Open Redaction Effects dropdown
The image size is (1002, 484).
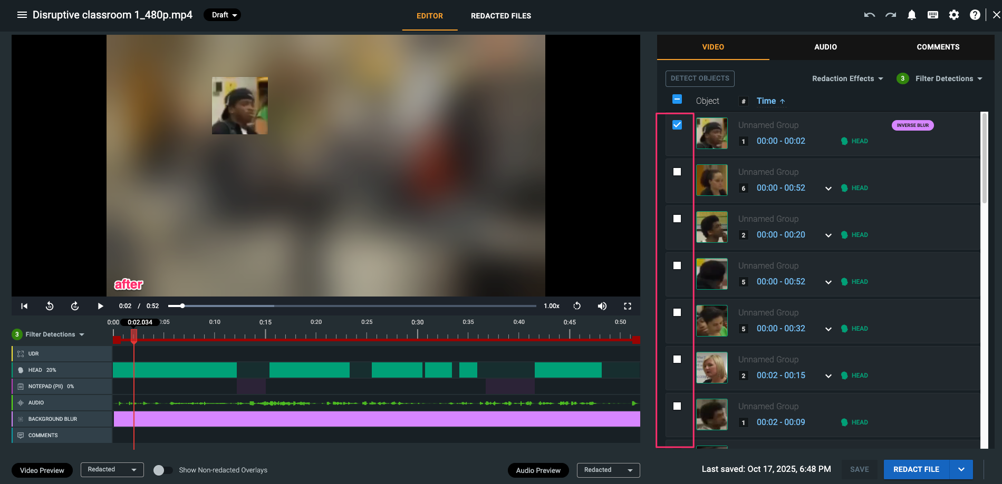847,78
